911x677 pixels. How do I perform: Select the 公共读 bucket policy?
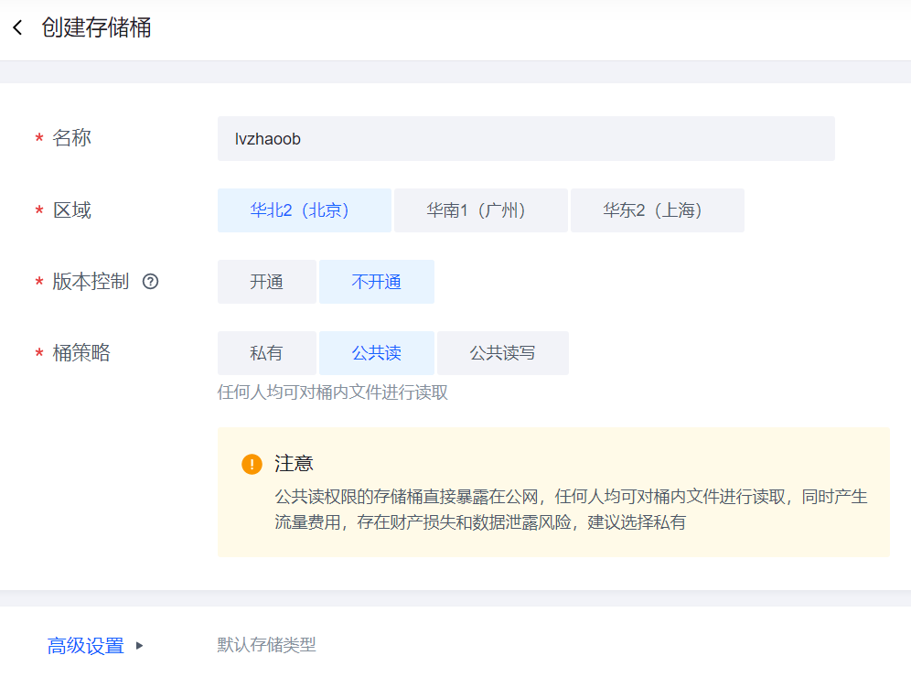click(x=376, y=353)
